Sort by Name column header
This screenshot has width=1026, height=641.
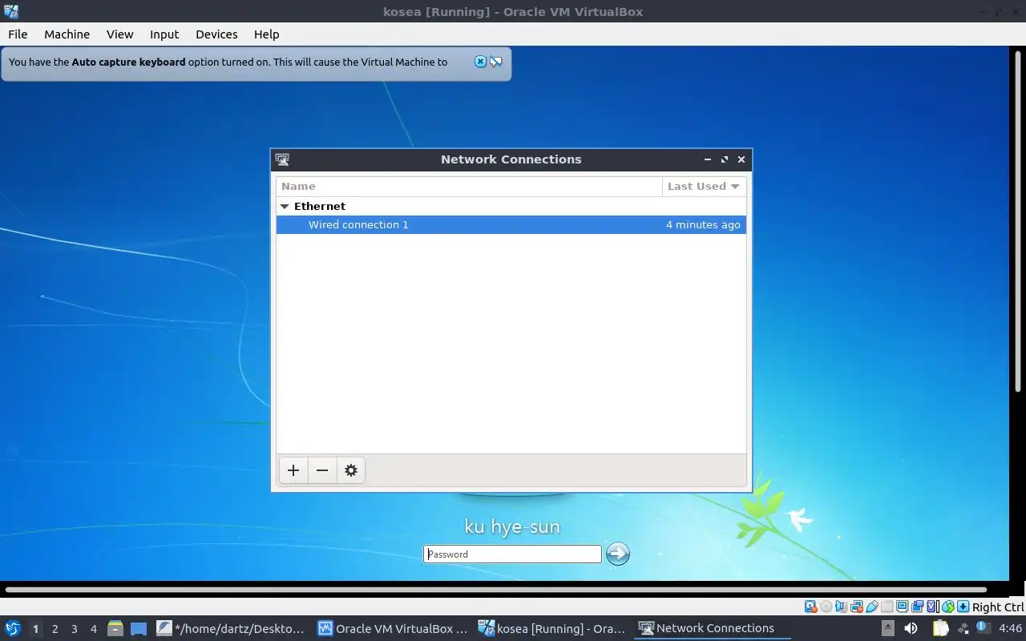click(470, 186)
